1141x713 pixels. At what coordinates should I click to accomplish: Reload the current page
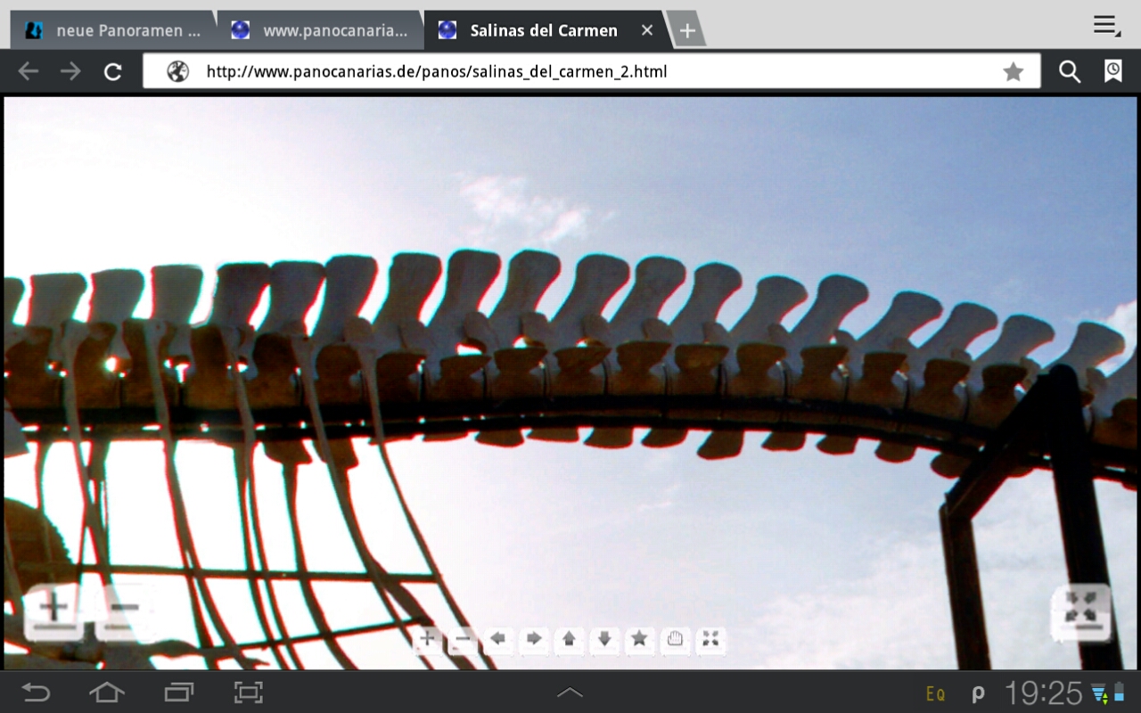[x=112, y=71]
